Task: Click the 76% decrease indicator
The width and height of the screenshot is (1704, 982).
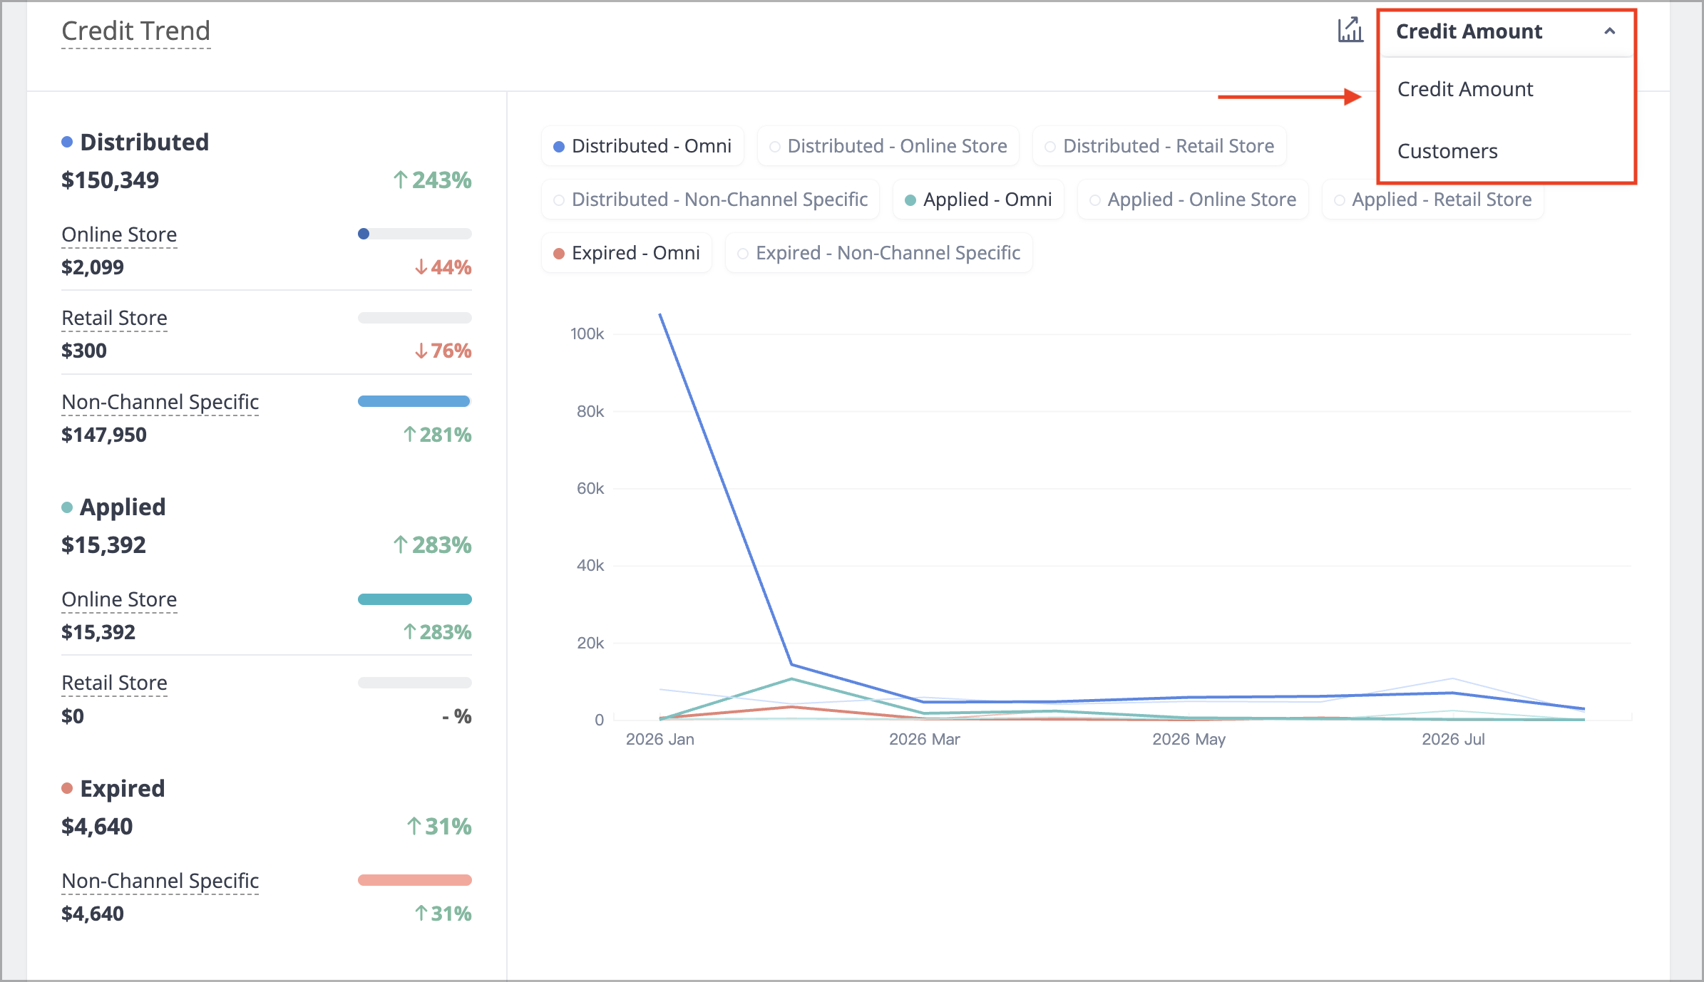Action: pos(443,351)
